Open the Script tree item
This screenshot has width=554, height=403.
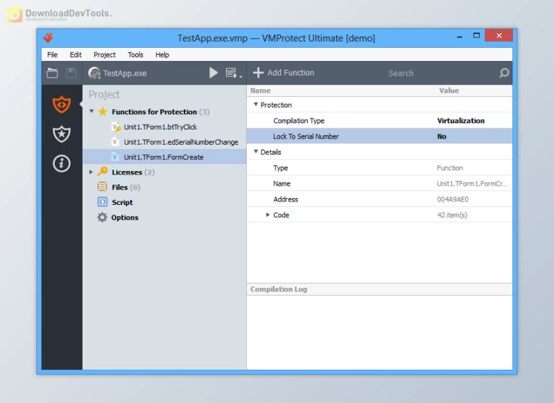(122, 203)
